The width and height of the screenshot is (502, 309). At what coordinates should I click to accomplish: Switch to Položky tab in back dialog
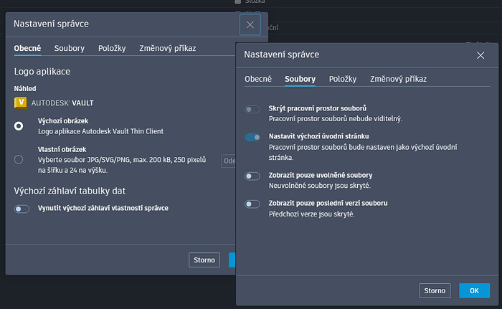point(112,49)
